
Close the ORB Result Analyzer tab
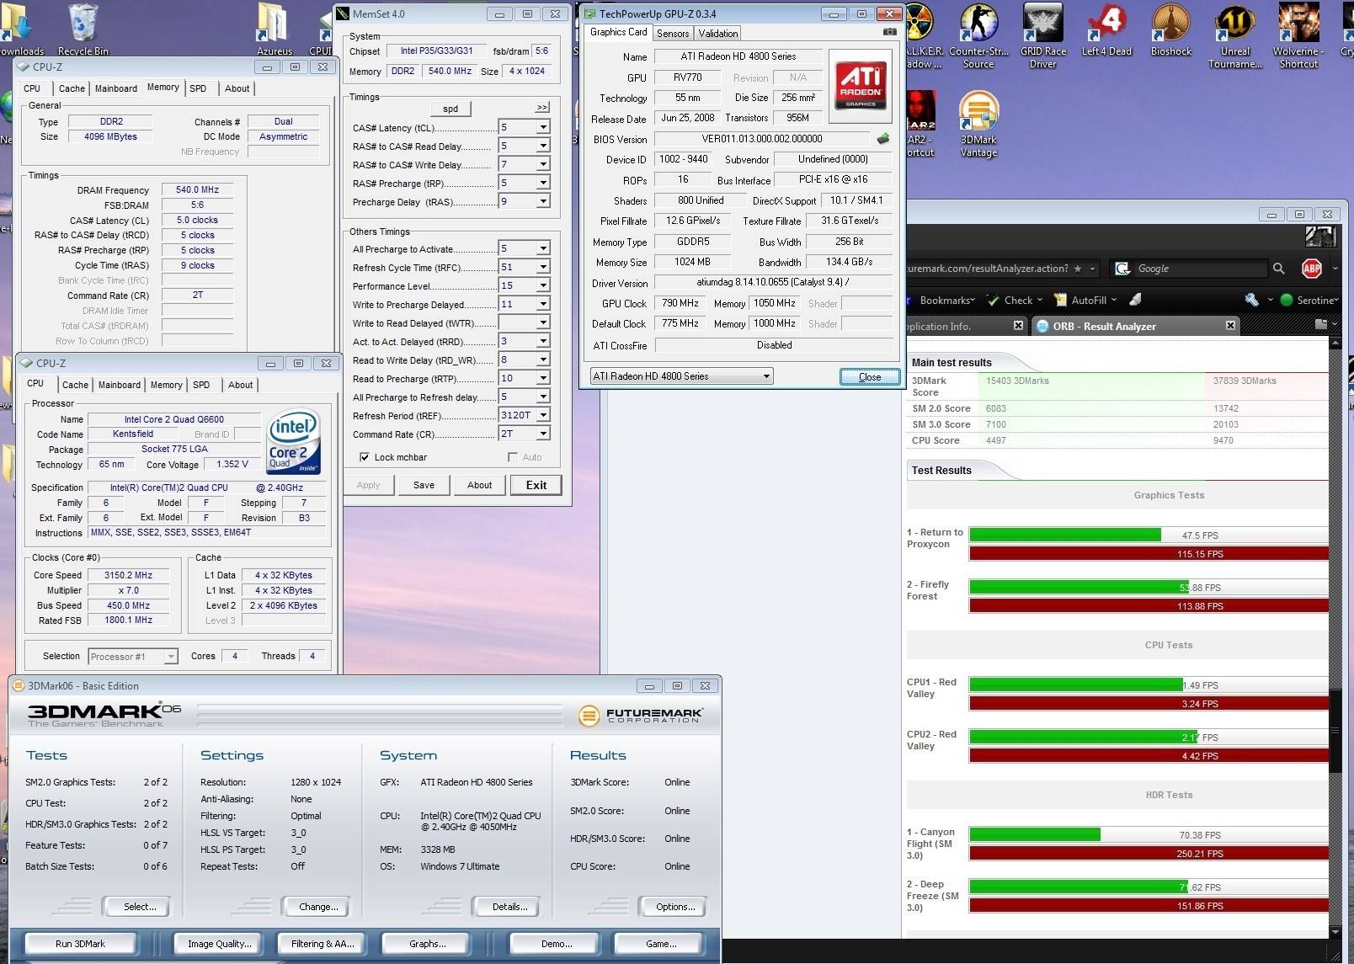pyautogui.click(x=1230, y=325)
